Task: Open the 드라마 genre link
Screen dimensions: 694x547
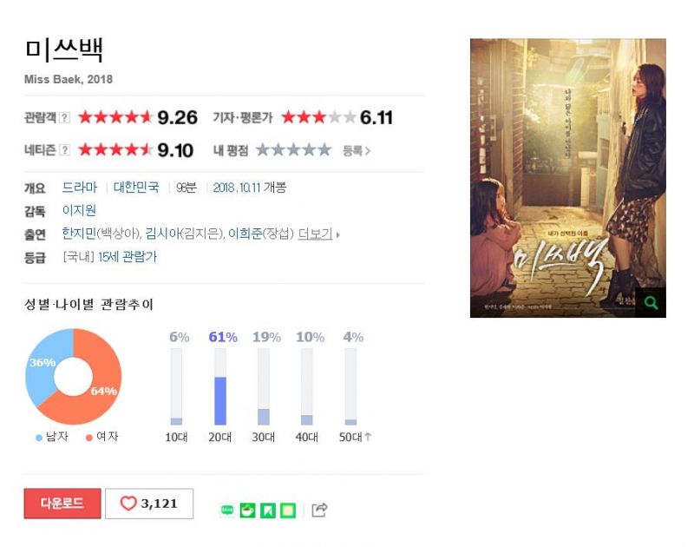Action: click(80, 188)
